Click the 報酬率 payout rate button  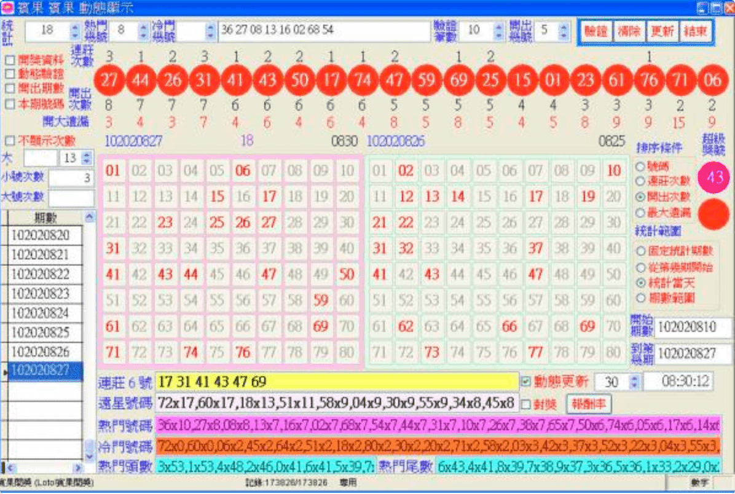pos(588,404)
